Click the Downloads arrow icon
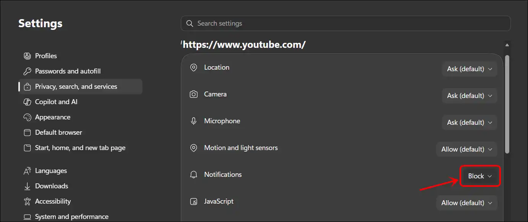 27,186
